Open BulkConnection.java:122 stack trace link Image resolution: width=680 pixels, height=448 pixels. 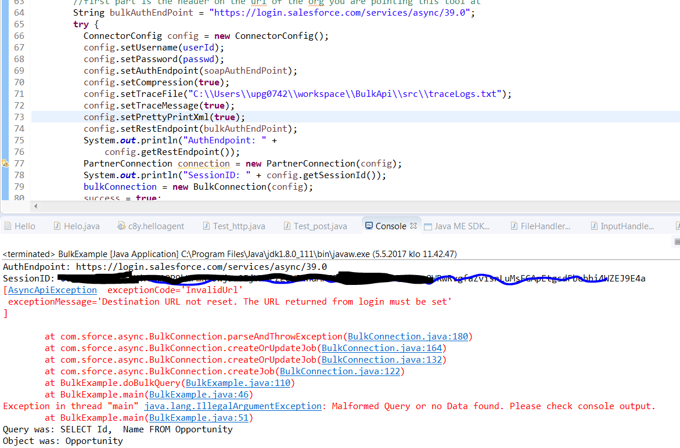tap(340, 371)
